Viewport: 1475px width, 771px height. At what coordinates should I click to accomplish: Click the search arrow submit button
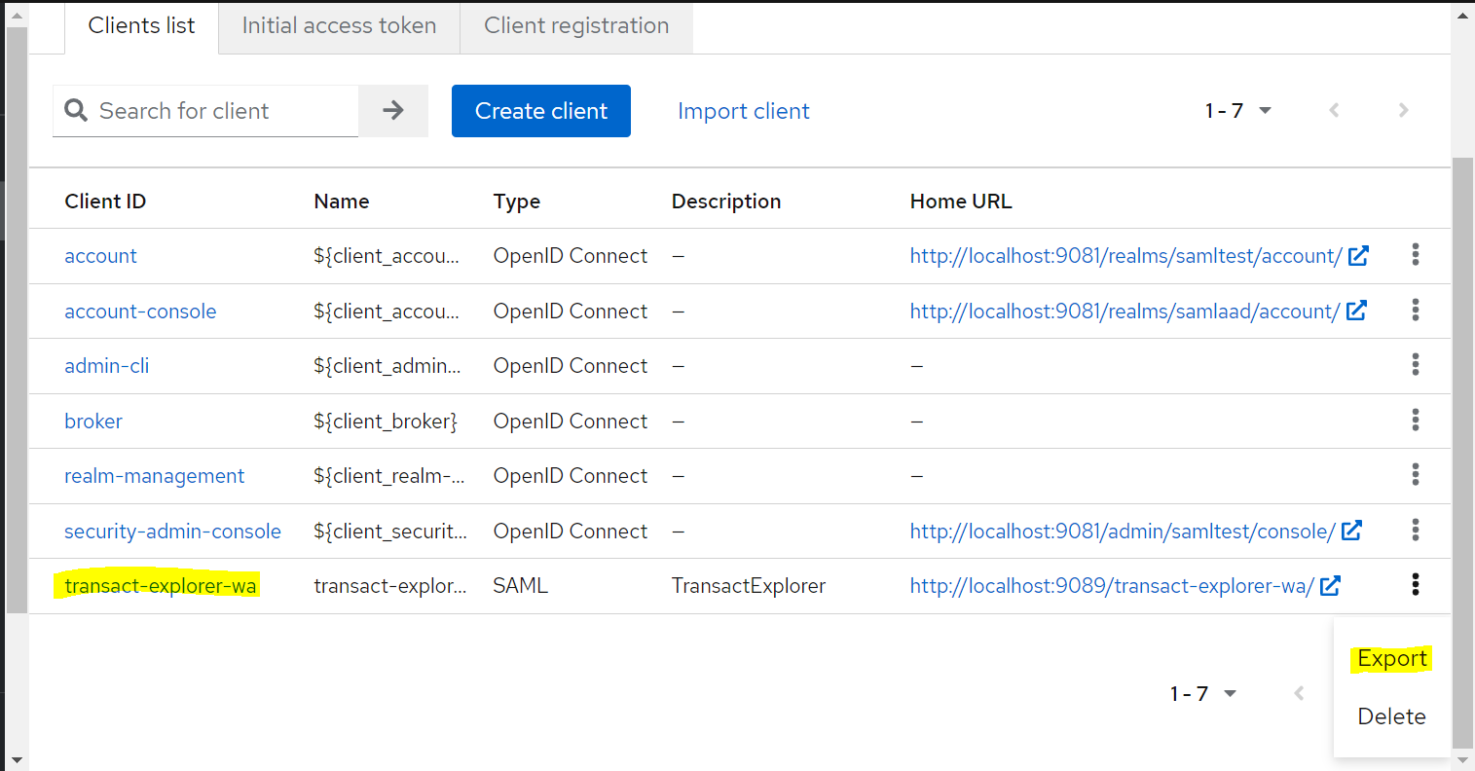point(393,111)
